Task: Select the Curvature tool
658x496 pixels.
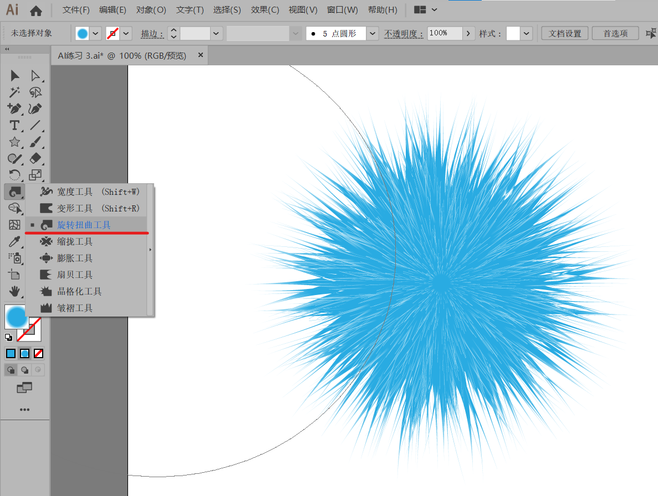Action: 35,109
